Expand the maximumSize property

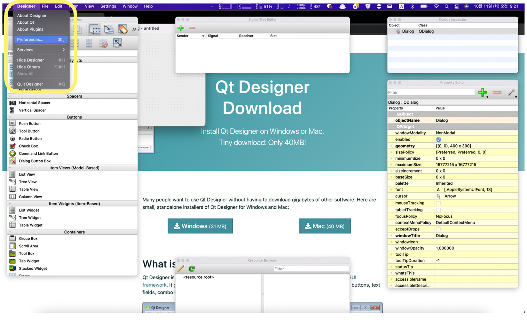[x=391, y=165]
